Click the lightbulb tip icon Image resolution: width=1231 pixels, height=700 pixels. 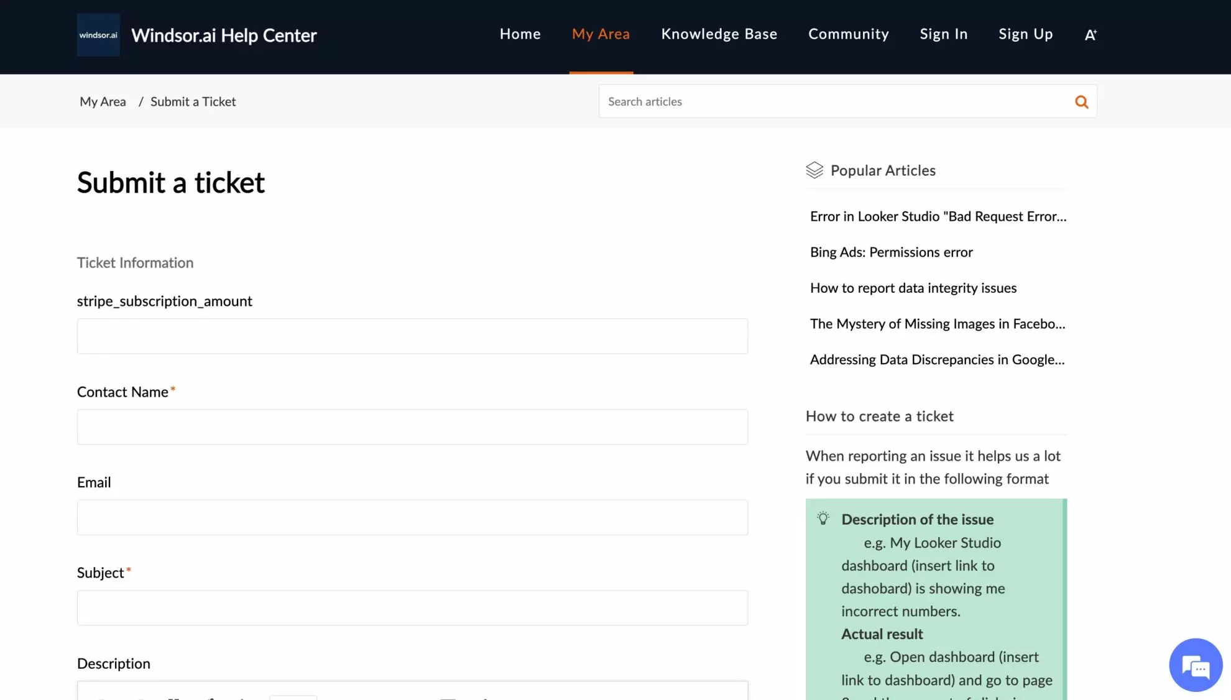pyautogui.click(x=823, y=518)
